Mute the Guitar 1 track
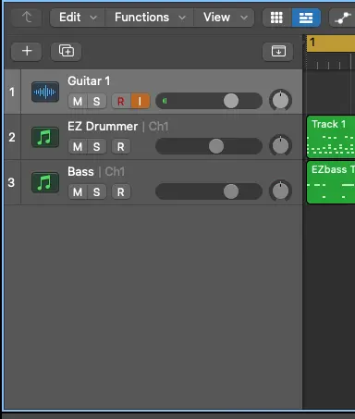Viewport: 355px width, 419px height. click(78, 101)
